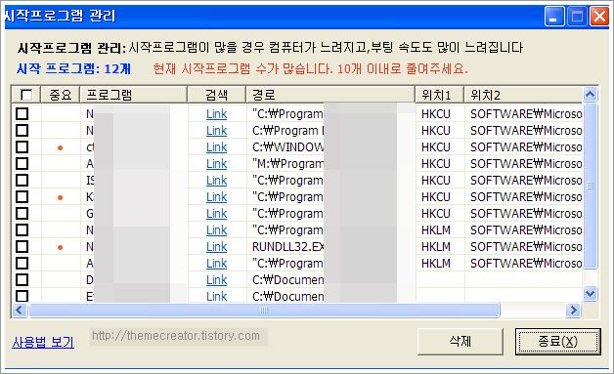Check the box for the A program HKLM row

pyautogui.click(x=22, y=264)
